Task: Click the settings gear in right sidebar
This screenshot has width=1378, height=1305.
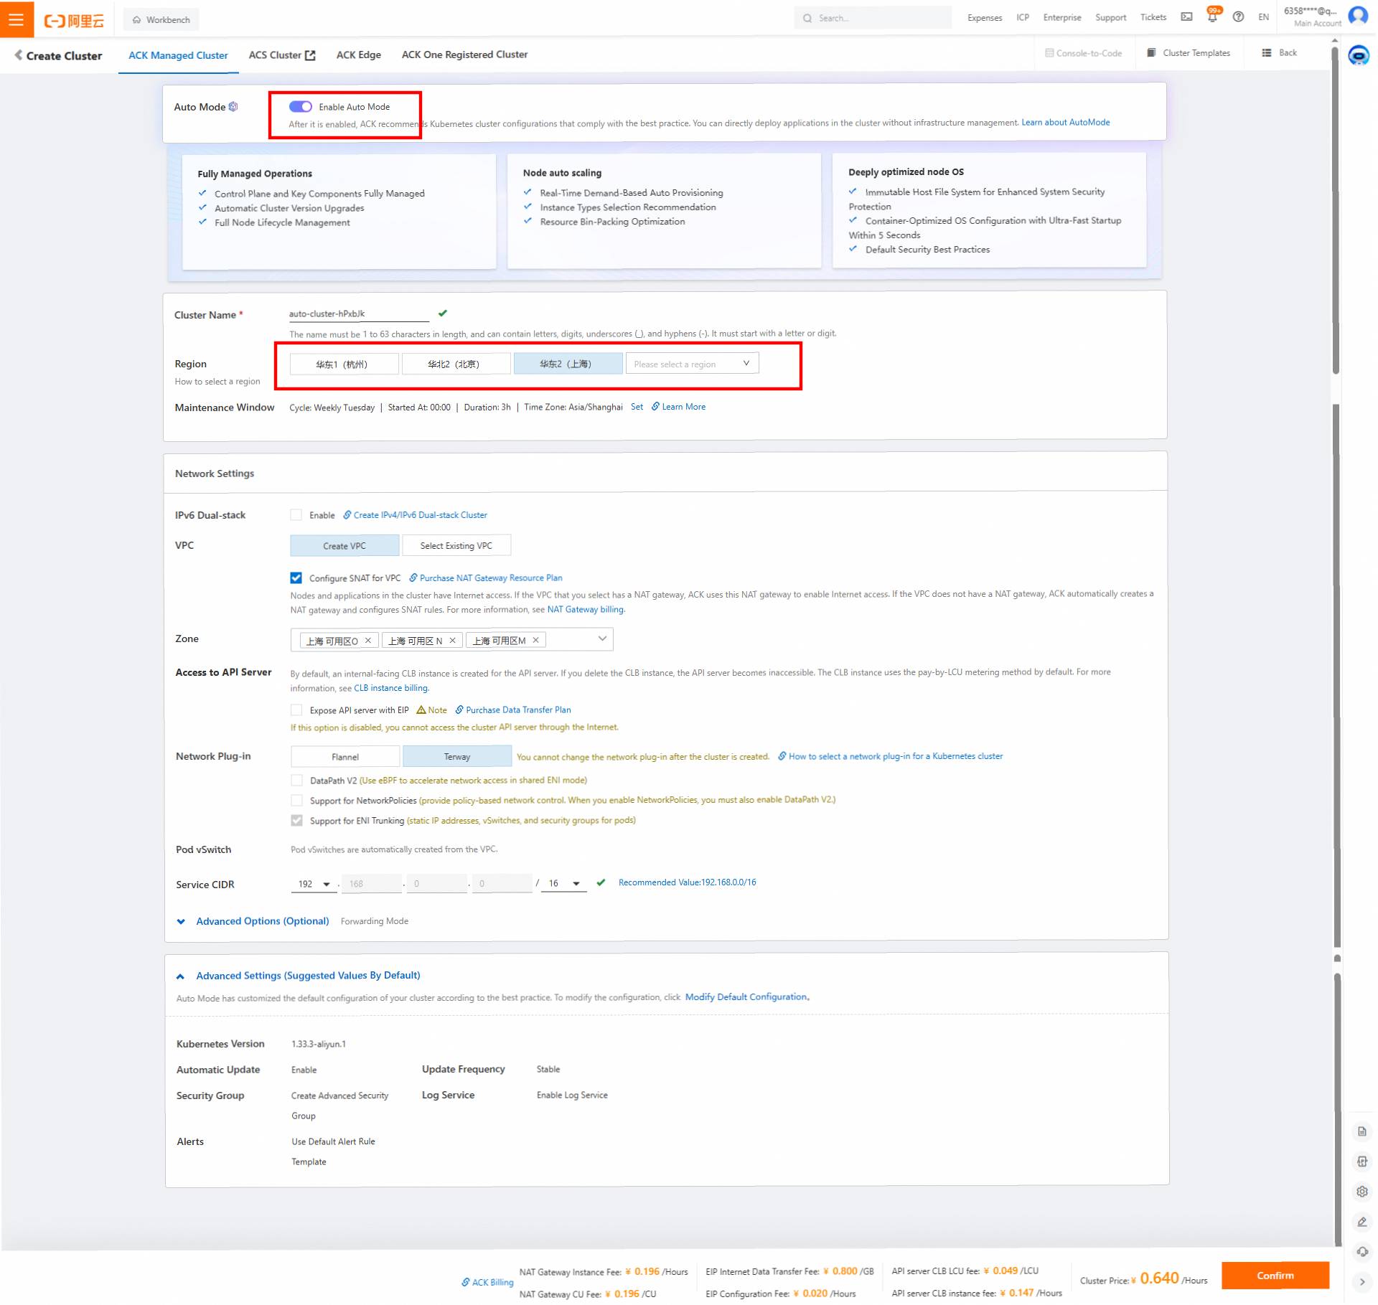Action: [1361, 1192]
